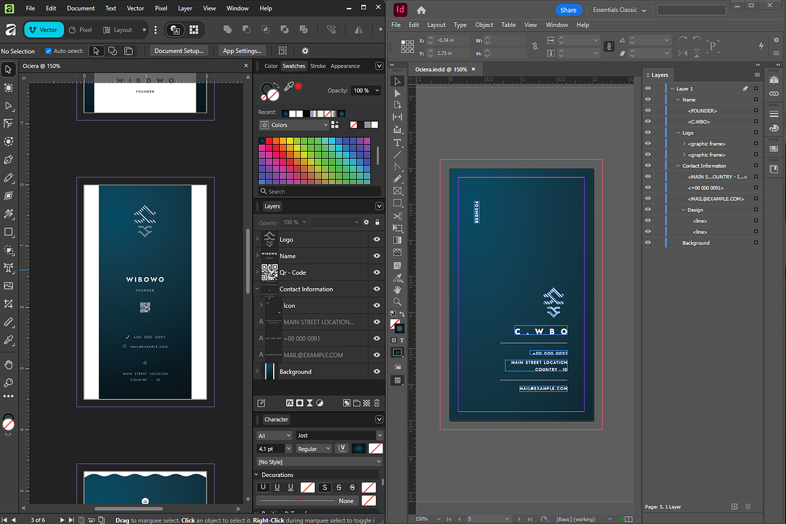Create new layer in InDesign Layers panel
786x524 pixels.
(734, 506)
